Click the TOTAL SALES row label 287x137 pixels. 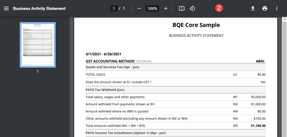pyautogui.click(x=95, y=74)
